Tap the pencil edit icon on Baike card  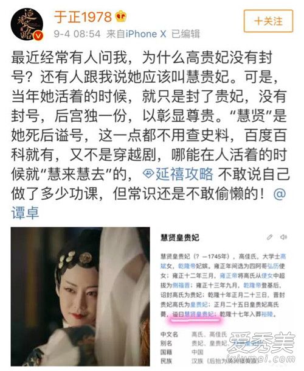tap(269, 237)
